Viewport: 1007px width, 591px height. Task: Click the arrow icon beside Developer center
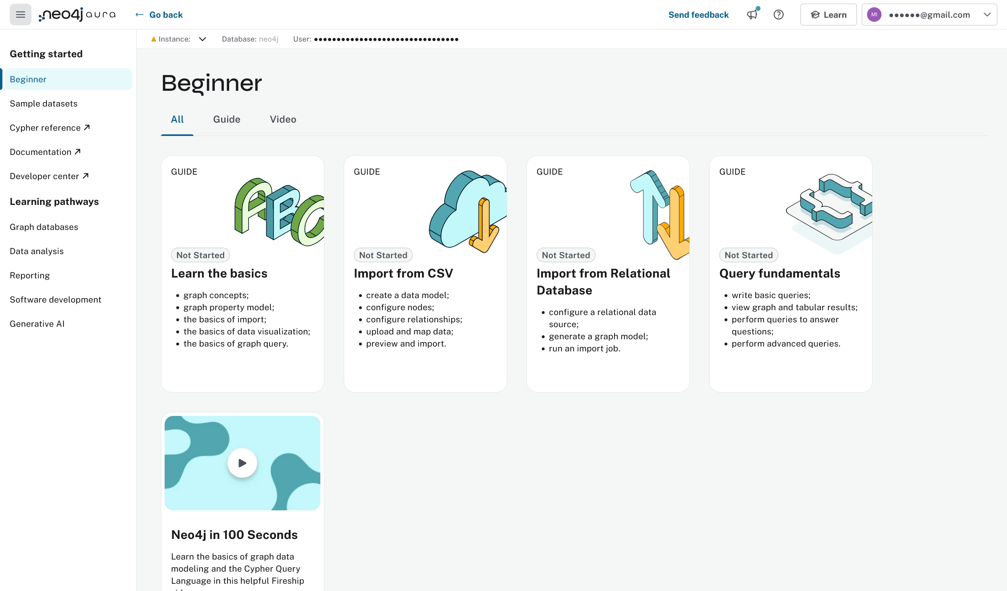click(85, 176)
